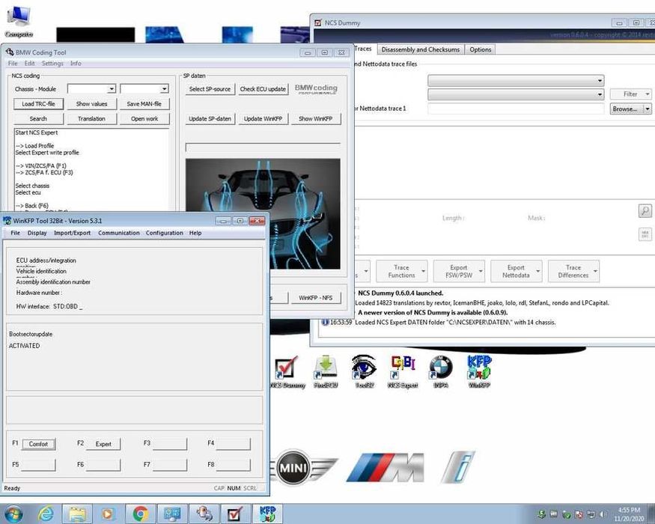655x524 pixels.
Task: Expand the Chassis dropdown in BMW Coding Tool
Action: (x=111, y=89)
